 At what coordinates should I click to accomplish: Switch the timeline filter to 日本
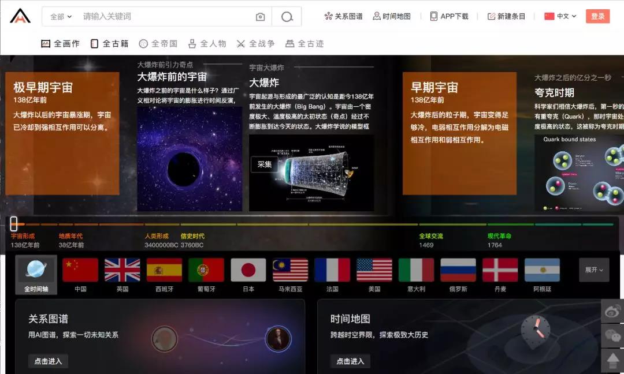tap(248, 270)
